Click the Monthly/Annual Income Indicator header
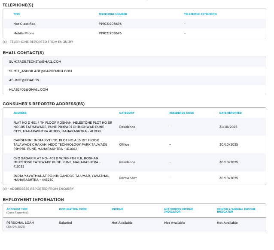274x250 pixels. click(236, 210)
